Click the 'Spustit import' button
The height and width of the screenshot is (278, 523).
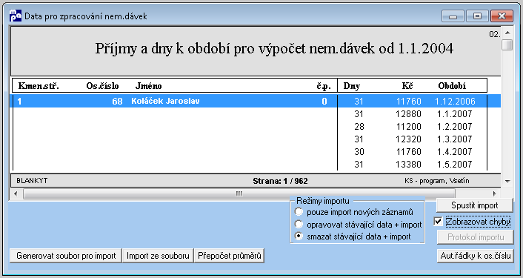click(x=474, y=205)
